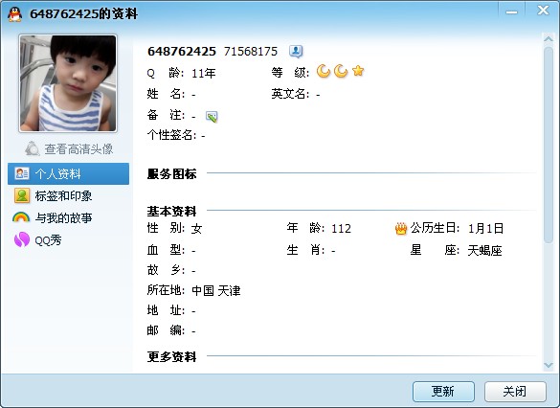Click the first moon level icon
This screenshot has height=408, width=560.
324,71
